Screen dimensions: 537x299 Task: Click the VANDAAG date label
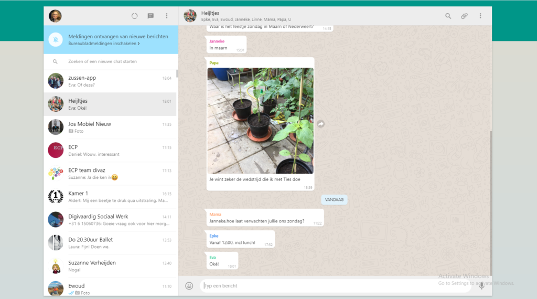[334, 200]
